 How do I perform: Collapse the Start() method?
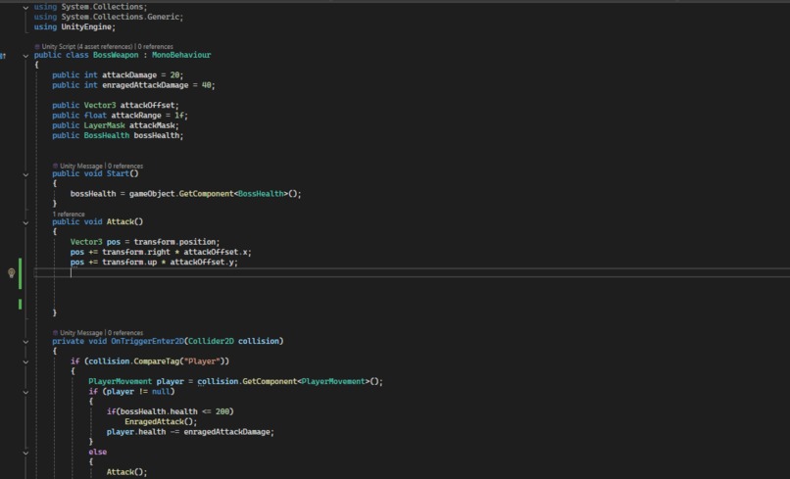[x=25, y=174]
